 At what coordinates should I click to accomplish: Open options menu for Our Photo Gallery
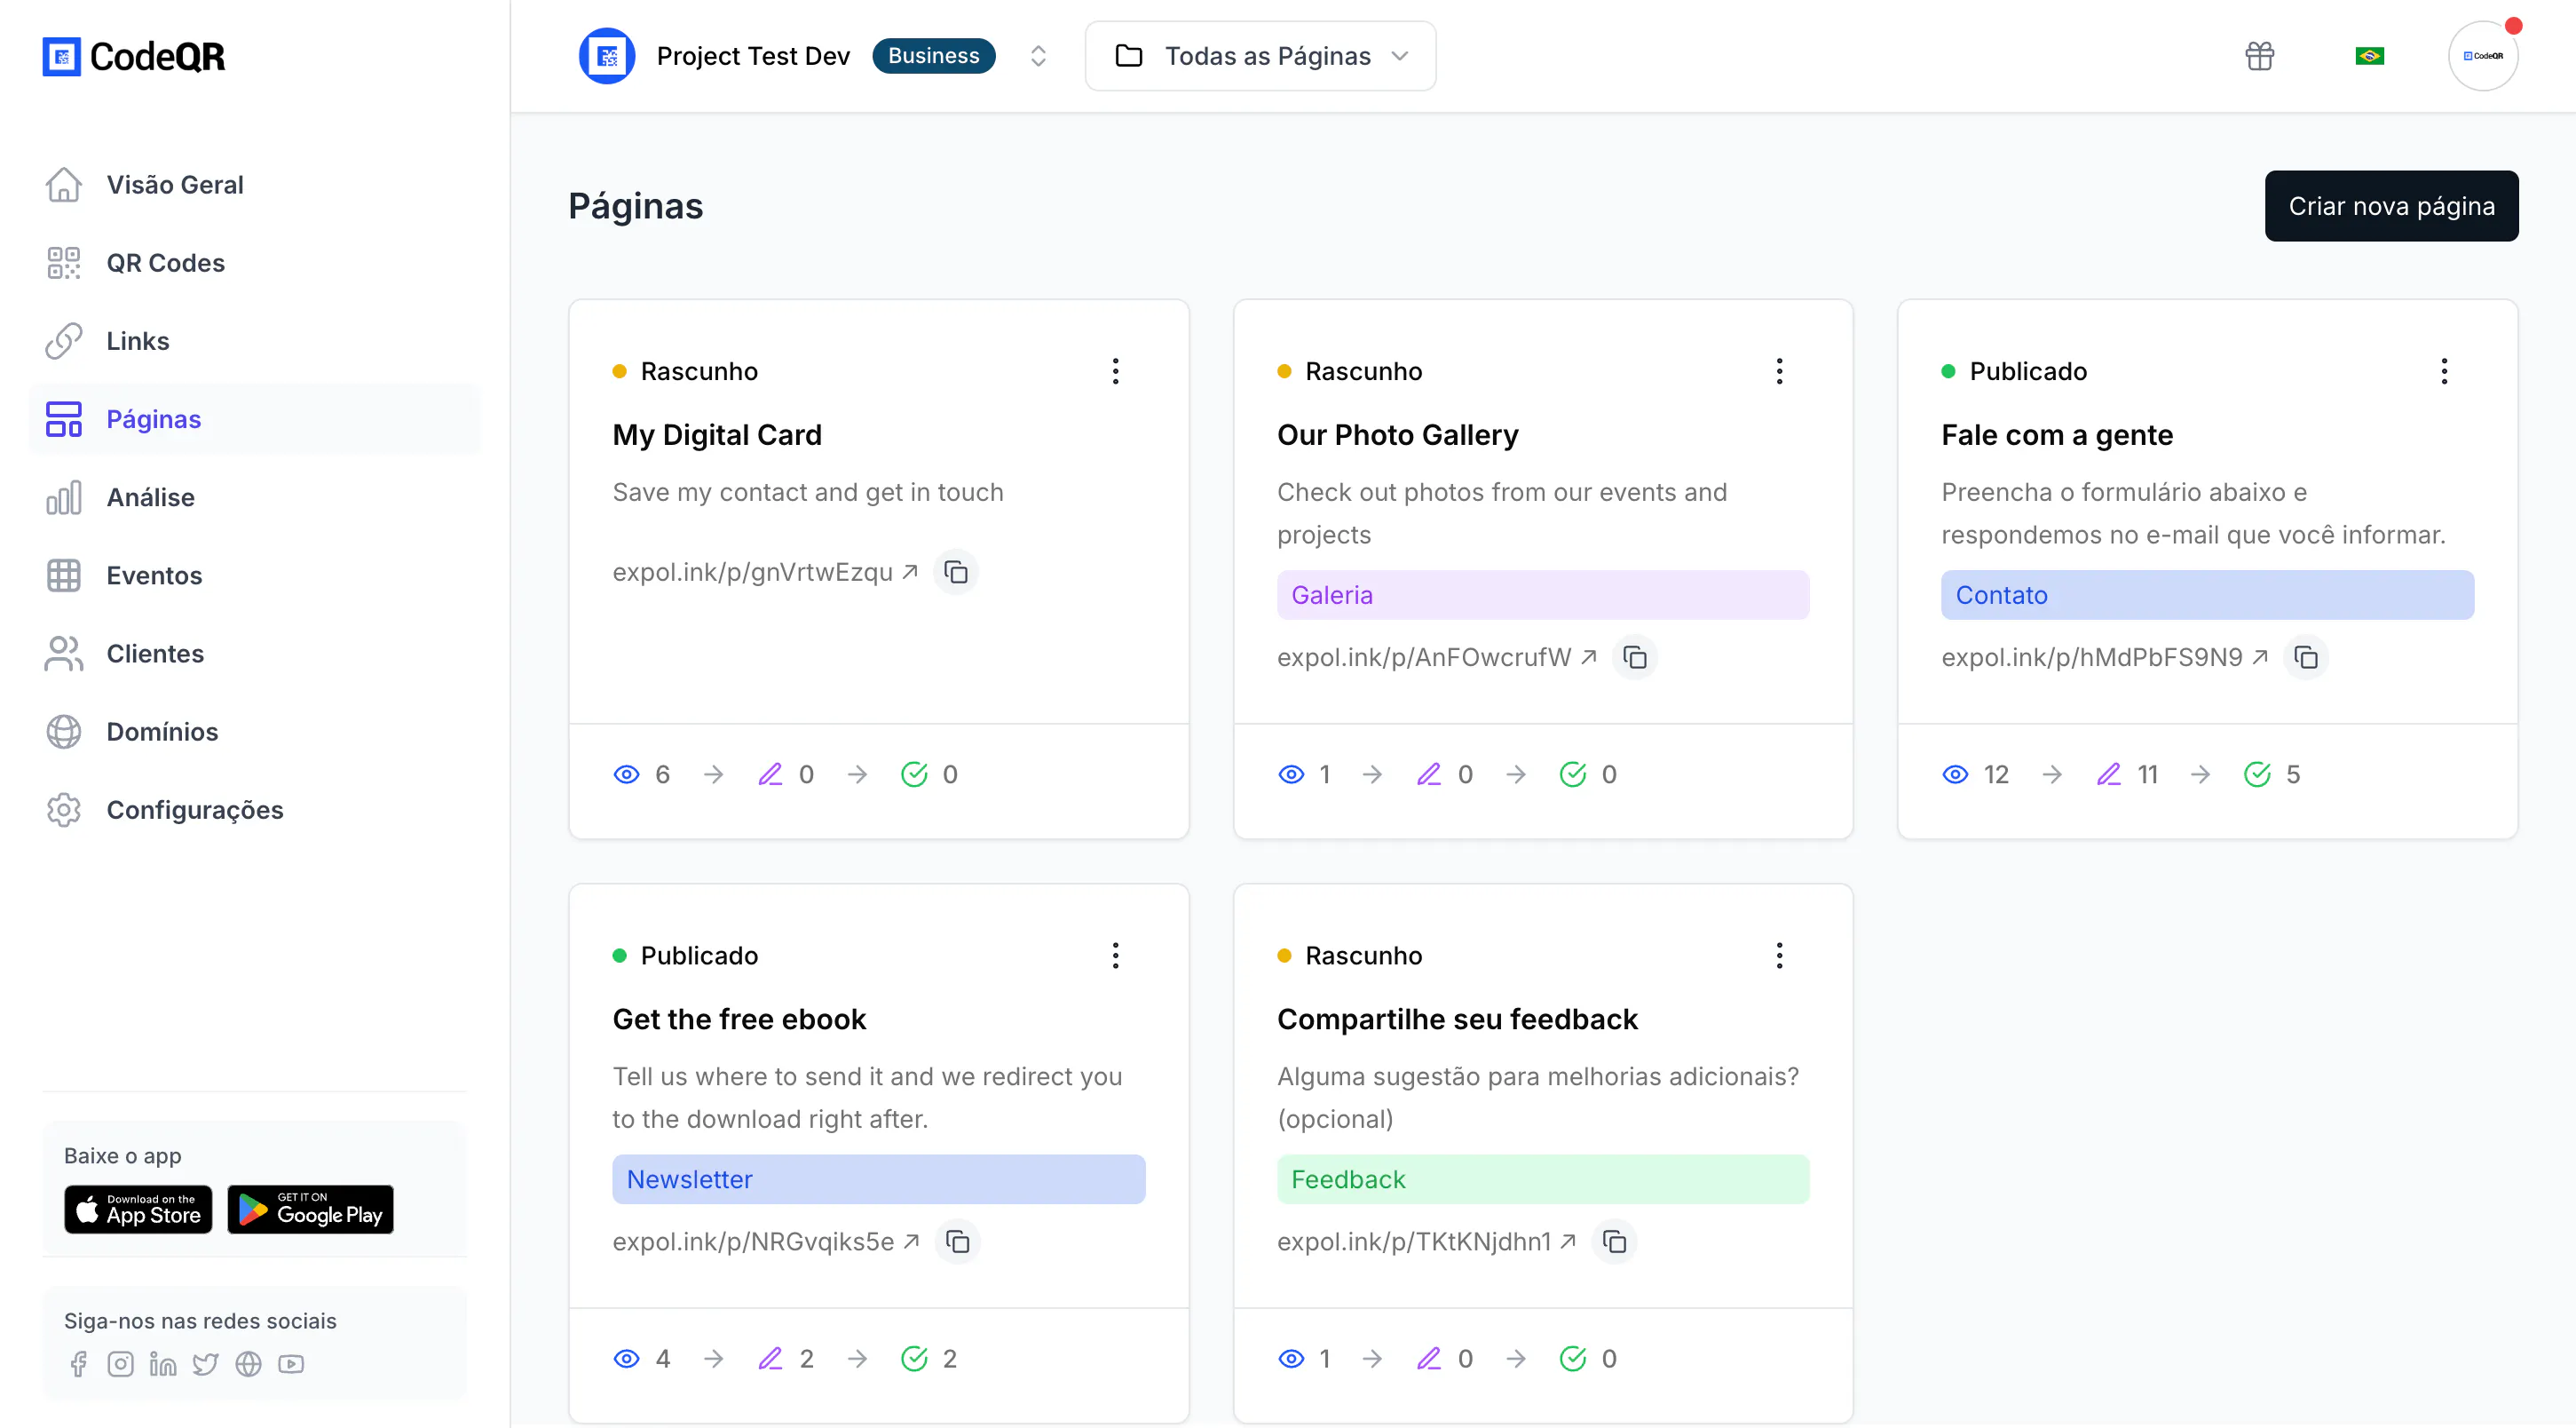[1779, 371]
